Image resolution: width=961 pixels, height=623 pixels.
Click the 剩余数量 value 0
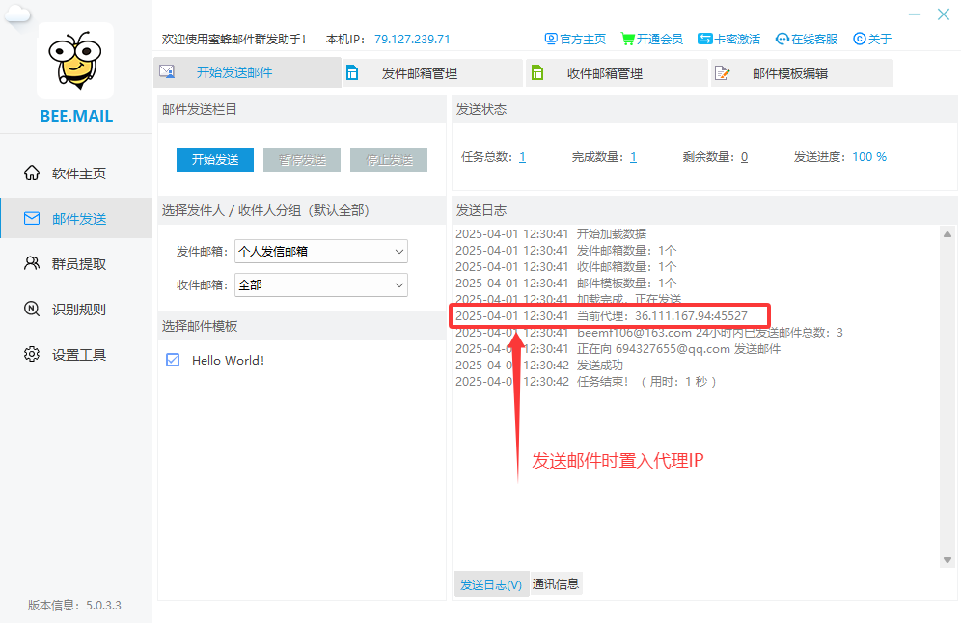tap(744, 157)
